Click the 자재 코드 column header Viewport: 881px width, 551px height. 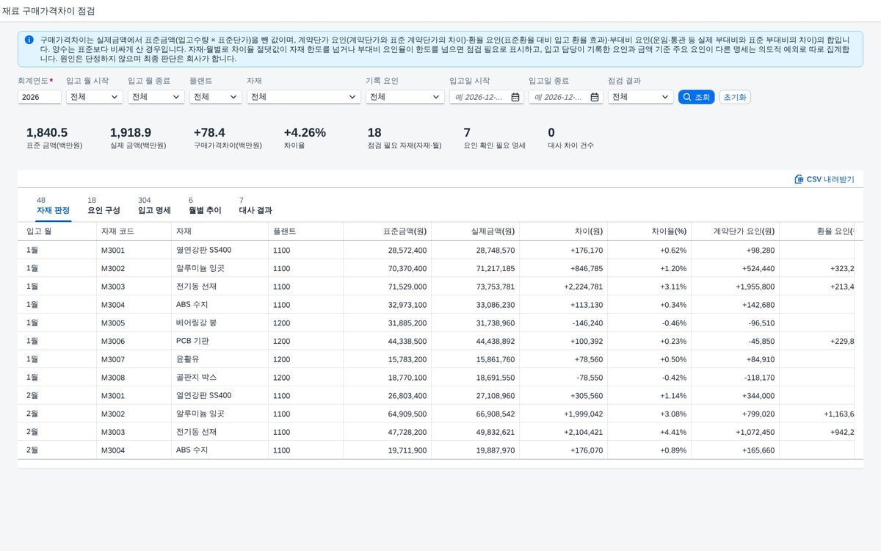pyautogui.click(x=134, y=231)
